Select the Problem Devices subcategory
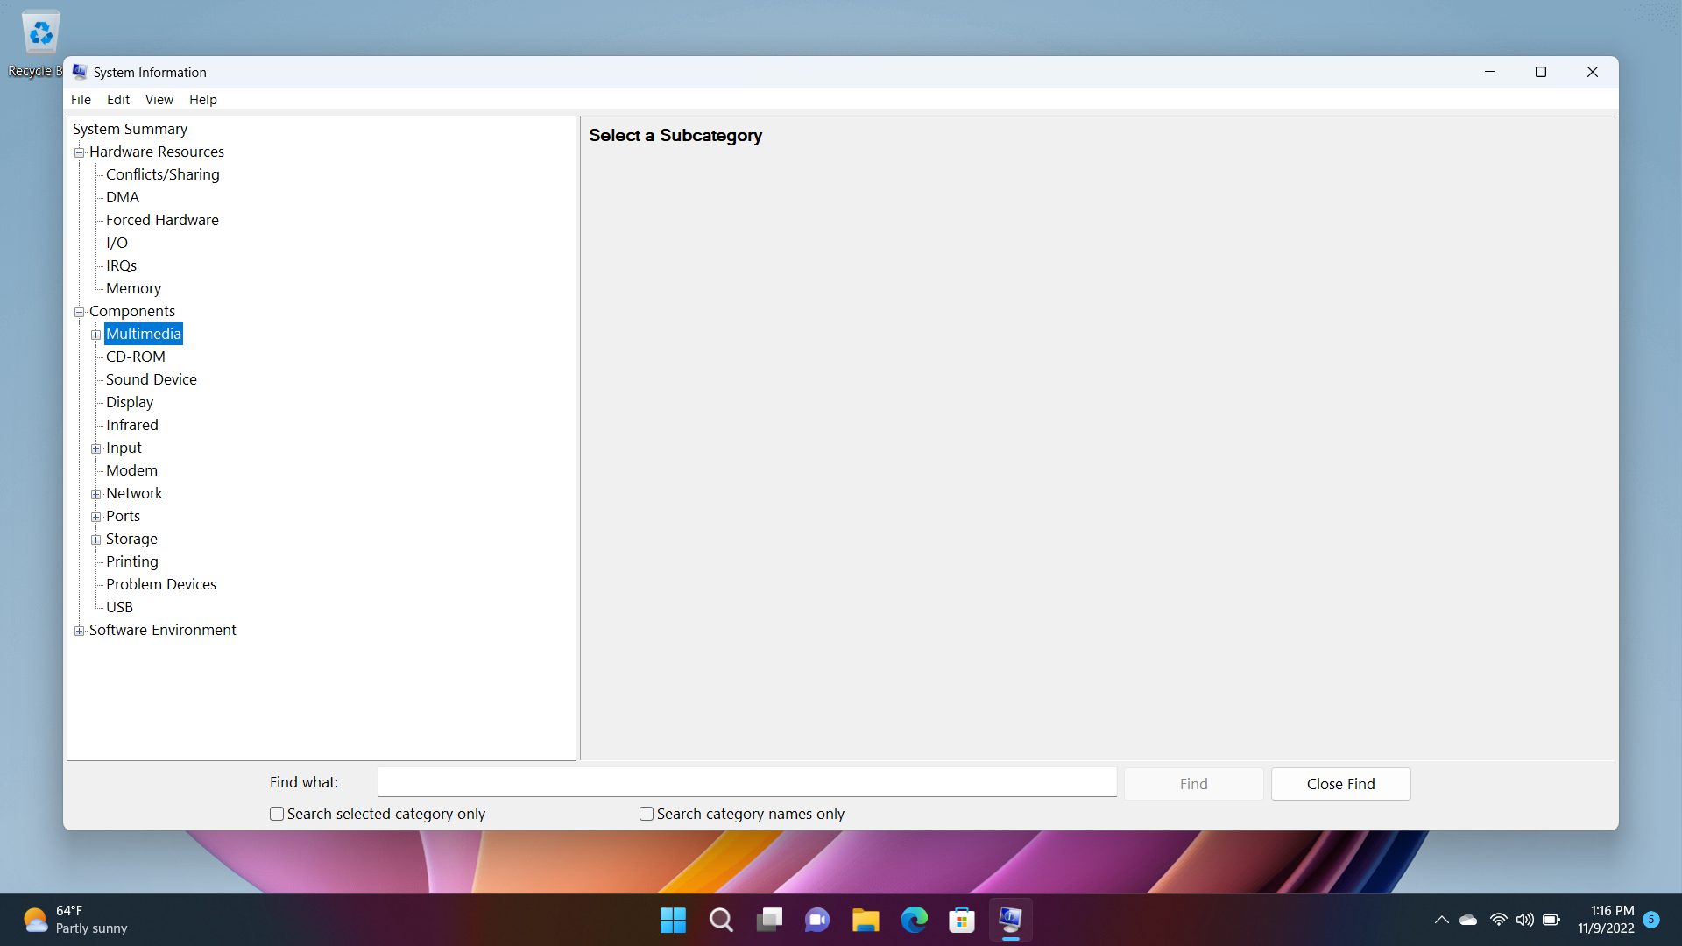1682x946 pixels. click(x=162, y=583)
